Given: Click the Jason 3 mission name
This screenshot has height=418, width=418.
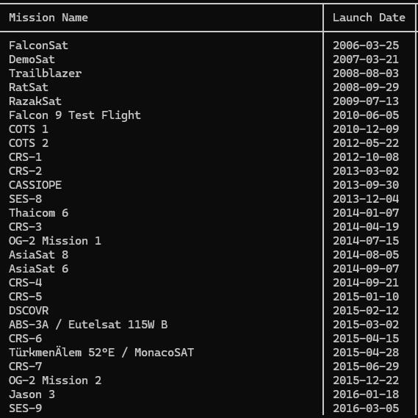Looking at the screenshot, I should click(x=32, y=394).
